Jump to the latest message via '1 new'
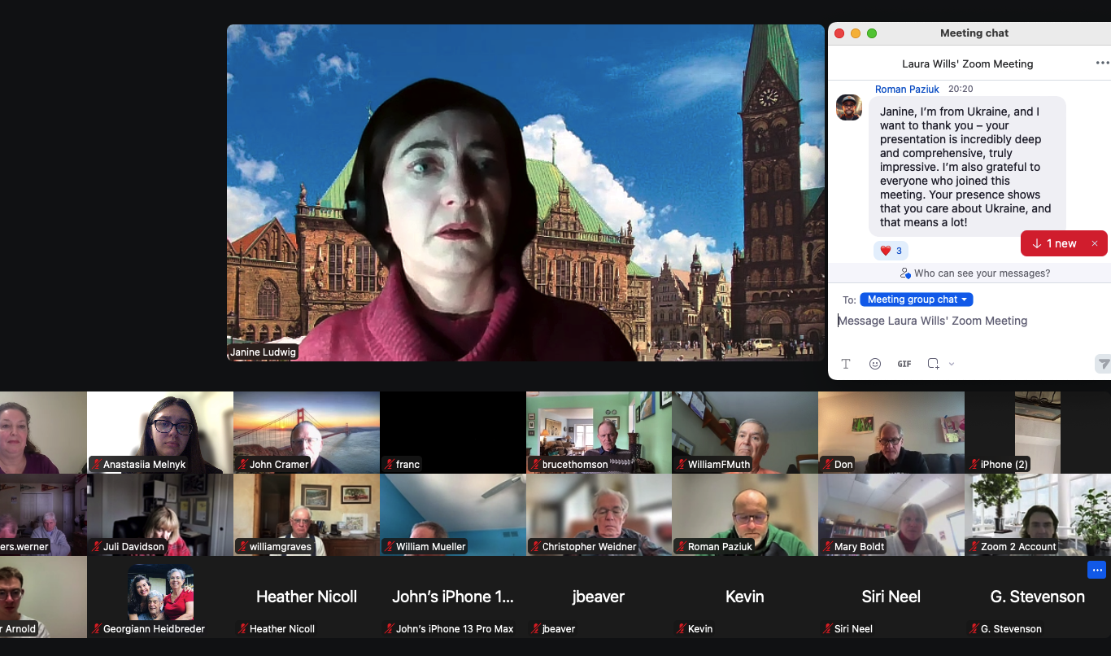Viewport: 1111px width, 656px height. click(1054, 243)
